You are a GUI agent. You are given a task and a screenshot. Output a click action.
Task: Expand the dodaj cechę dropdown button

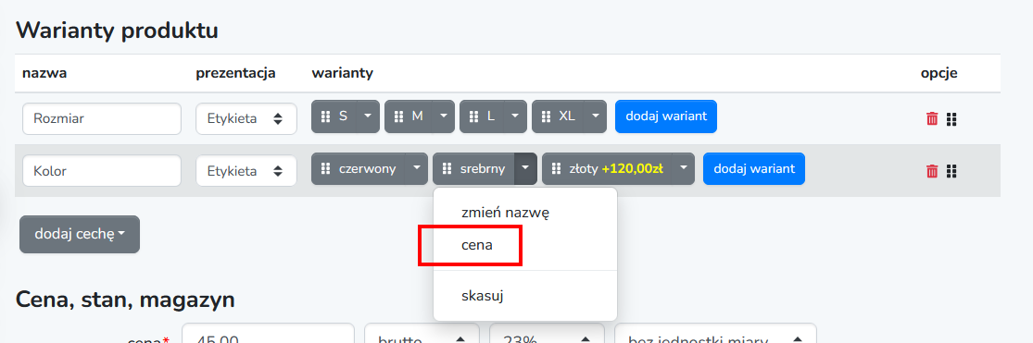80,234
